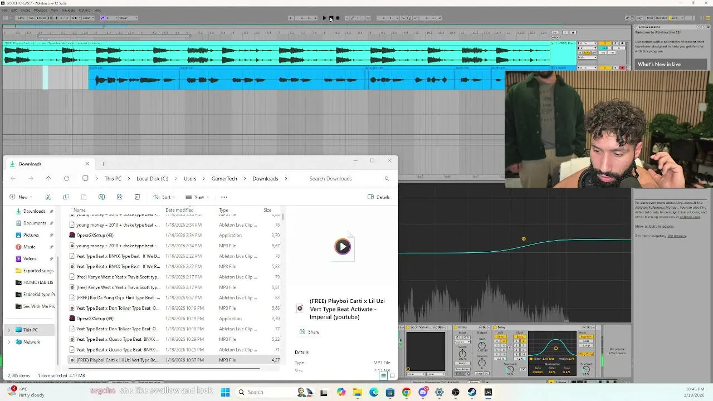
Task: Toggle the Delay Filter on switch
Action: pyautogui.click(x=531, y=359)
